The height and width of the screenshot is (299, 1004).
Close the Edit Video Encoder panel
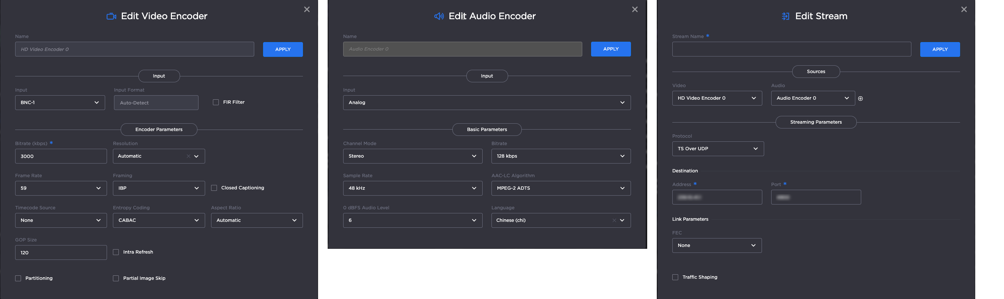pyautogui.click(x=307, y=9)
